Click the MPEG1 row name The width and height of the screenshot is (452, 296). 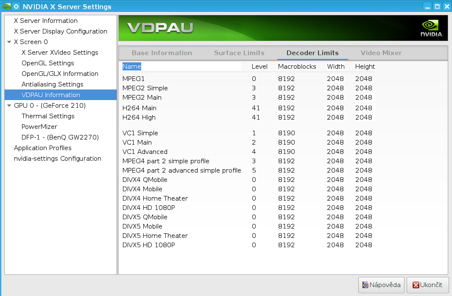(x=134, y=79)
